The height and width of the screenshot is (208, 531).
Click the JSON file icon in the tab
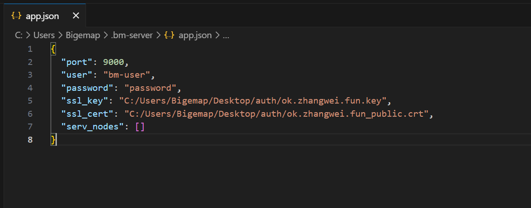tap(16, 15)
